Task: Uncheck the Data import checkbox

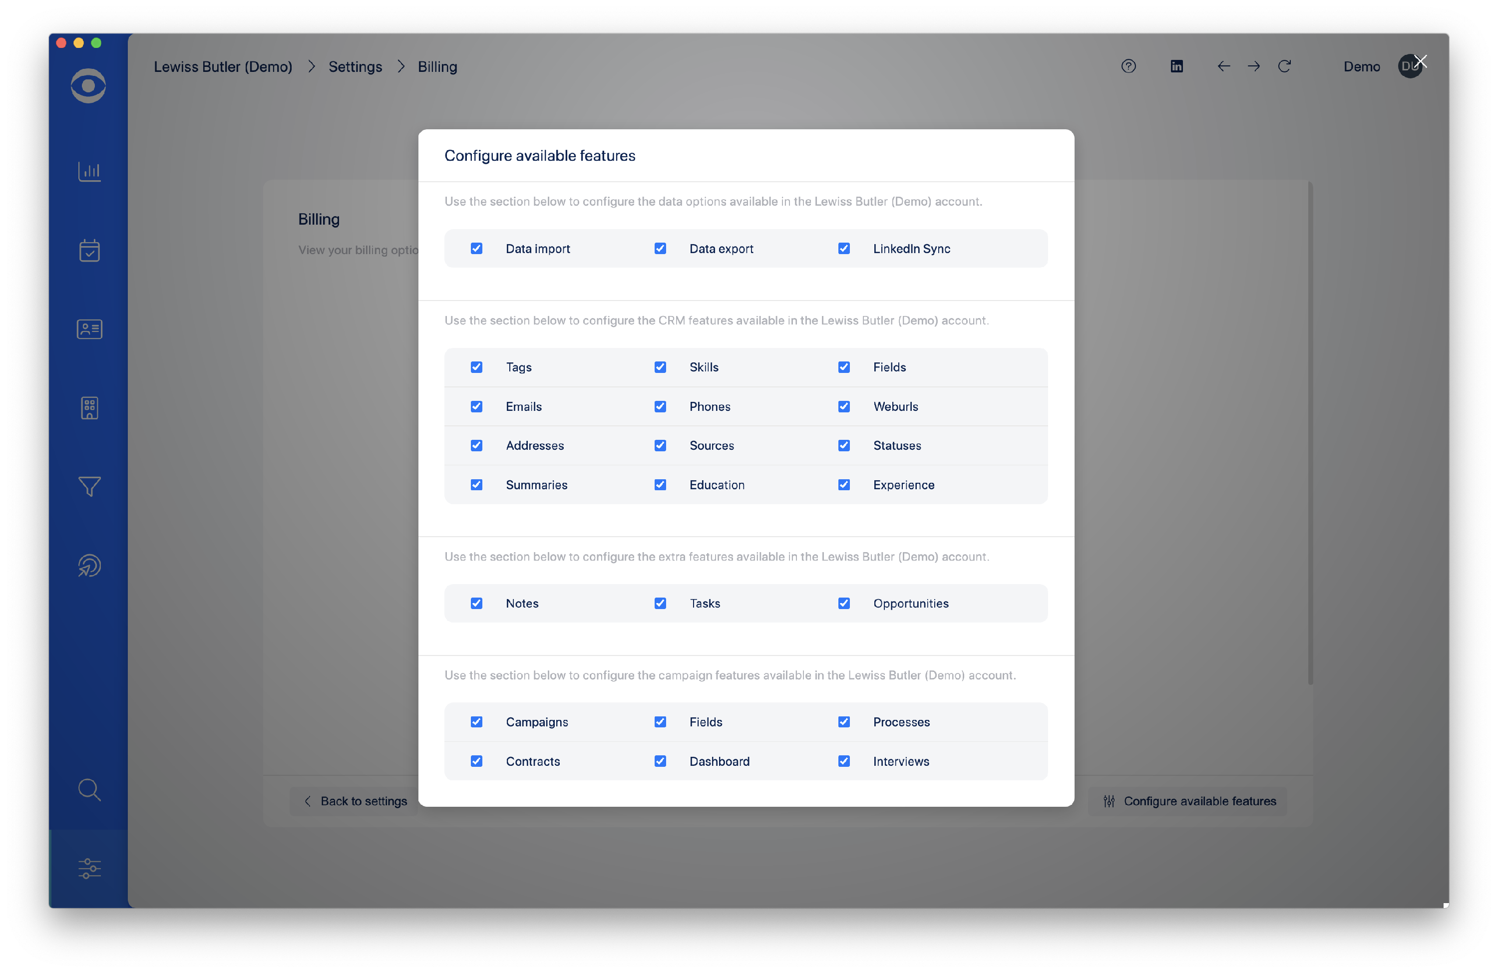Action: point(476,248)
